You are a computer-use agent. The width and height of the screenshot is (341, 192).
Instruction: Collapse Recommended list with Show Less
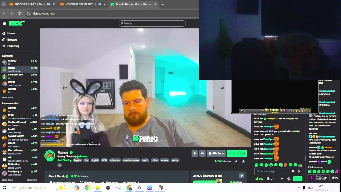click(x=32, y=180)
